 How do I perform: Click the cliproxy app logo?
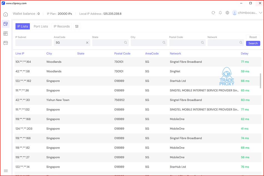pos(3,3)
